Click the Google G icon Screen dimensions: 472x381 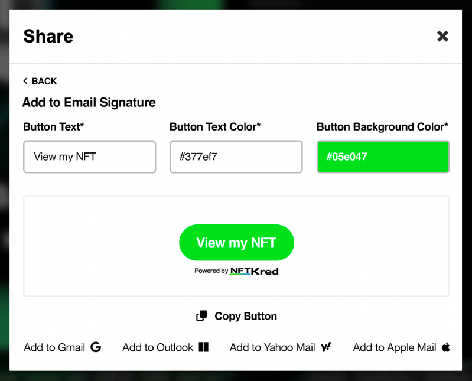96,347
